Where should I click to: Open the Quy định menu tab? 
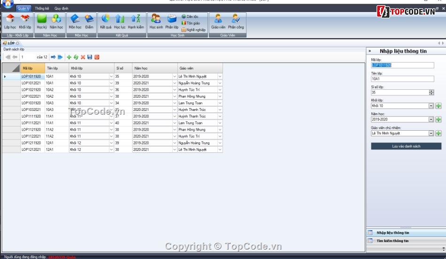pos(61,8)
